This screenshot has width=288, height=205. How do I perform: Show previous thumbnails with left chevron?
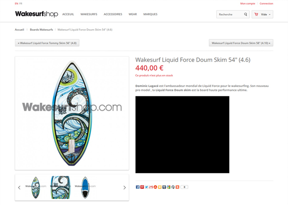(x=19, y=187)
